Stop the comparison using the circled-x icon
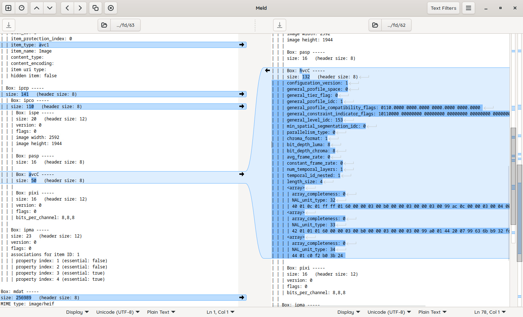Image resolution: width=523 pixels, height=317 pixels. point(110,8)
